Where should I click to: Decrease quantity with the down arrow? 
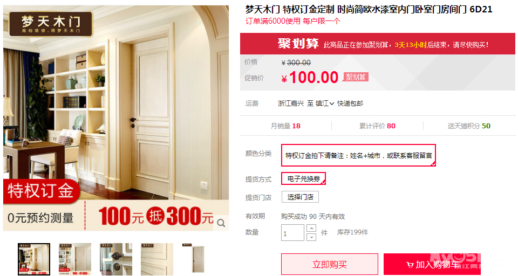click(311, 237)
